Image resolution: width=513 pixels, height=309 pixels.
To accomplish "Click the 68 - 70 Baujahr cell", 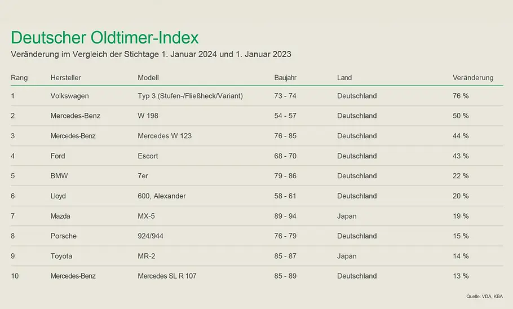I will pos(285,156).
